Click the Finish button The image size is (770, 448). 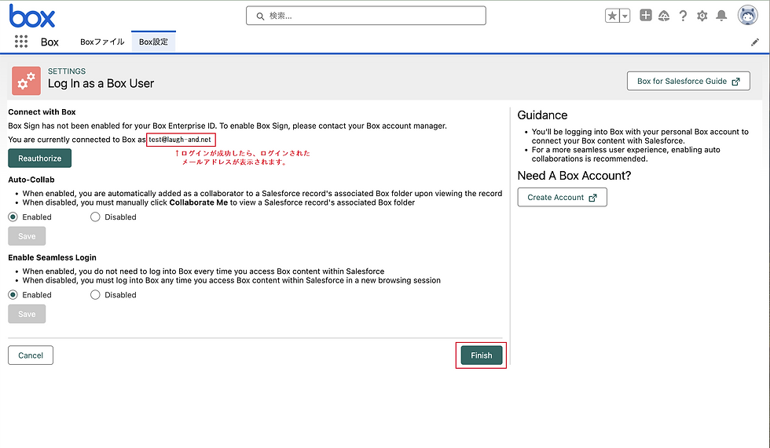481,355
